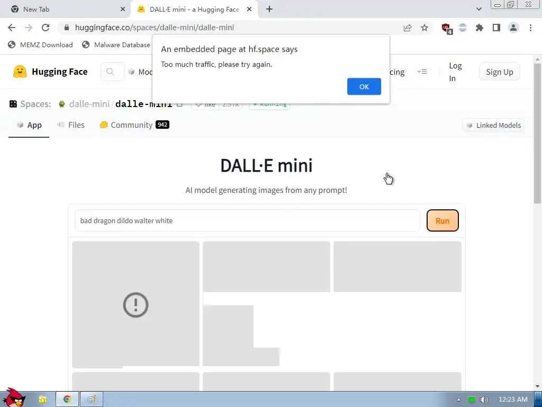542x407 pixels.
Task: Click the Hugging Face logo
Action: (50, 72)
